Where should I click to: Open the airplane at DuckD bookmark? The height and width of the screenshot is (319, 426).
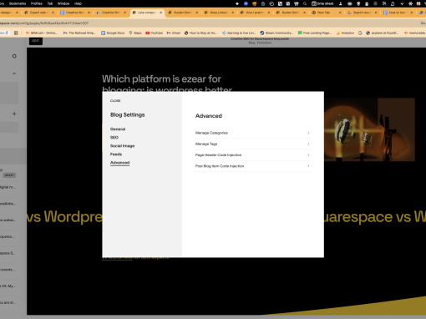point(383,33)
